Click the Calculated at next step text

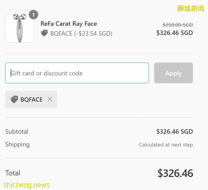[x=166, y=145]
